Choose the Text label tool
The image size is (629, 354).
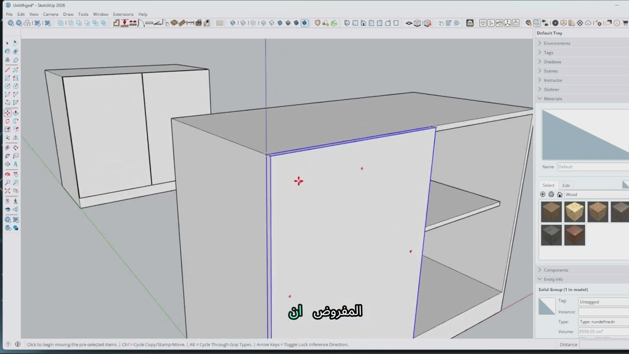pyautogui.click(x=16, y=155)
